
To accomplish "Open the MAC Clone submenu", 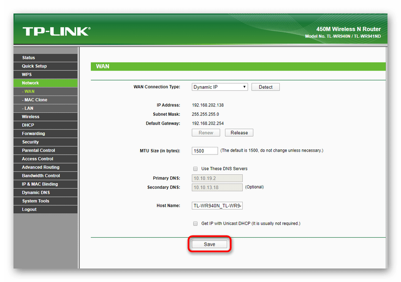I will [x=46, y=100].
